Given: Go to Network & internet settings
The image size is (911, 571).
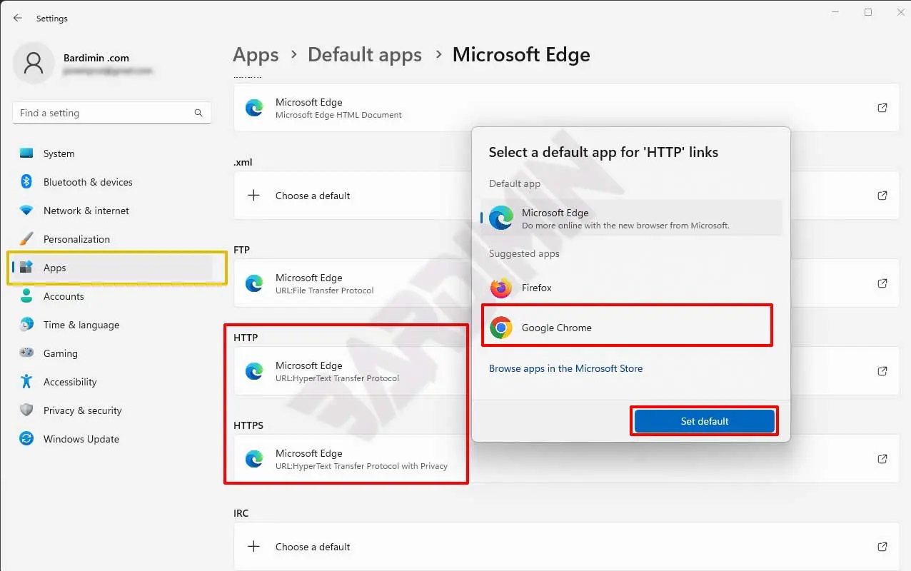Looking at the screenshot, I should pyautogui.click(x=86, y=211).
